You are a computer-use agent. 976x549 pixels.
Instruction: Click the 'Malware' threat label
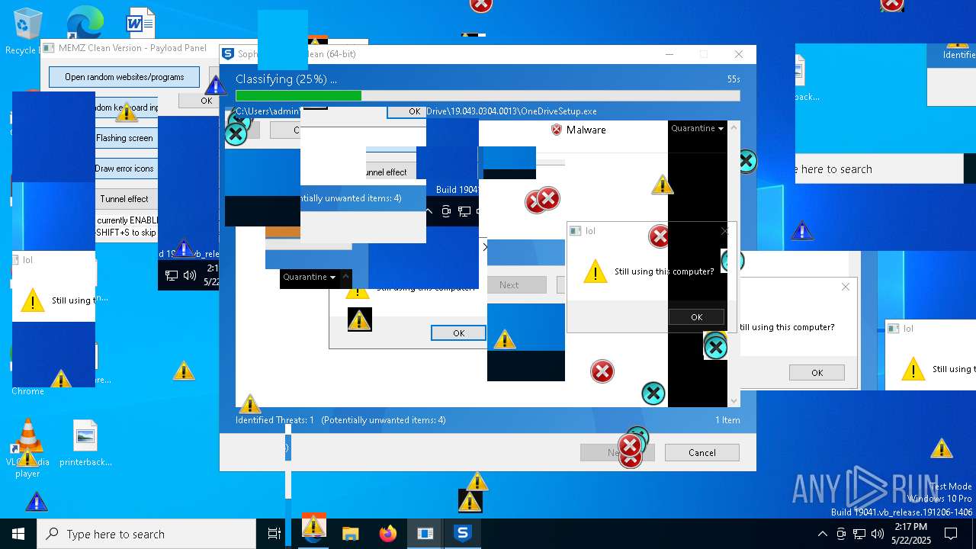tap(586, 130)
